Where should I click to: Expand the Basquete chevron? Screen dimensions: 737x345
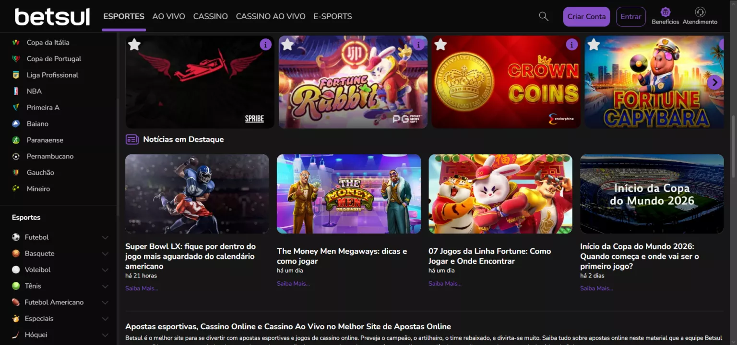tap(105, 254)
